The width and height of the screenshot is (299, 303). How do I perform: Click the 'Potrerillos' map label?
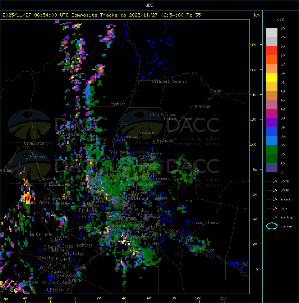coord(60,199)
